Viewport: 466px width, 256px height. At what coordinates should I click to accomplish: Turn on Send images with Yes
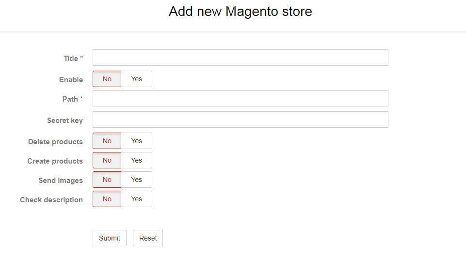[137, 180]
